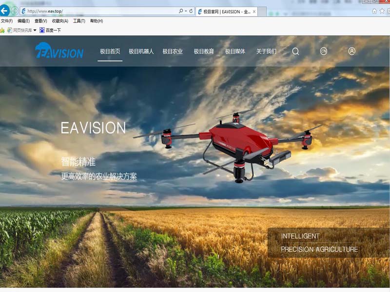Open the 关于我们 nav item
The image size is (390, 292).
click(x=266, y=52)
